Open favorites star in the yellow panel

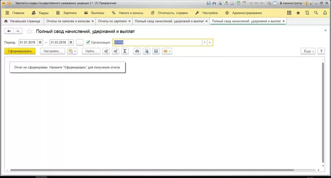point(298,13)
